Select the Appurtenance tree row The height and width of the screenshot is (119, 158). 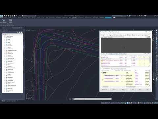click(x=11, y=73)
